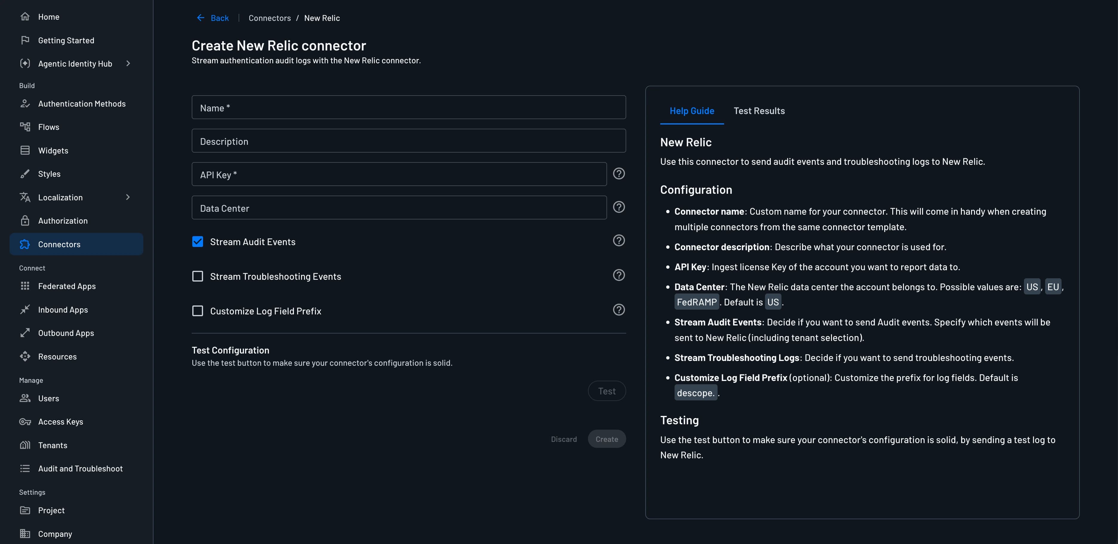Click the 'EU' data center value
The width and height of the screenshot is (1118, 544).
pyautogui.click(x=1053, y=287)
